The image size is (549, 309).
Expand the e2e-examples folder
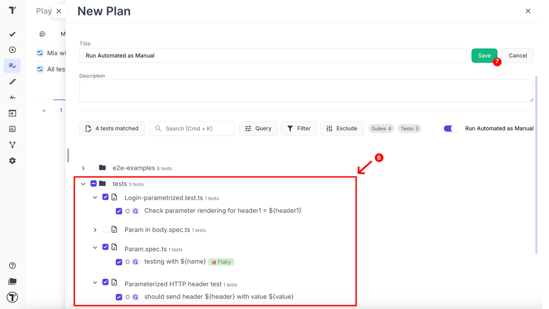(83, 168)
